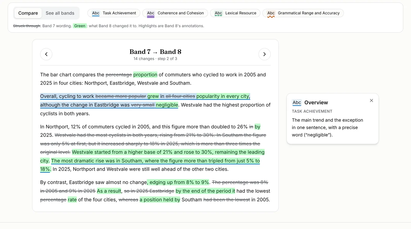Click struck-through phrase 'became more popular'
Screen dimensions: 411x229
[121, 96]
